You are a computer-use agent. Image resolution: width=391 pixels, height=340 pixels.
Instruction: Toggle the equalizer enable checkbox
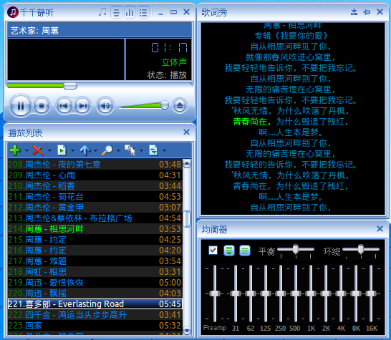[213, 250]
